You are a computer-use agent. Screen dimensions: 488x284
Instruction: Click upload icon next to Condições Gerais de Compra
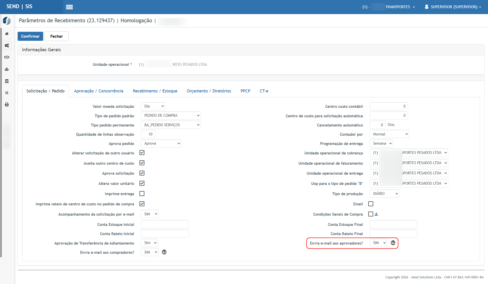pos(376,214)
